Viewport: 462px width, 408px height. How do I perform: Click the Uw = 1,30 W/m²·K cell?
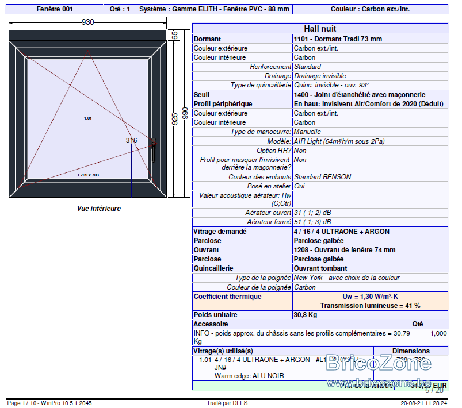coord(370,297)
